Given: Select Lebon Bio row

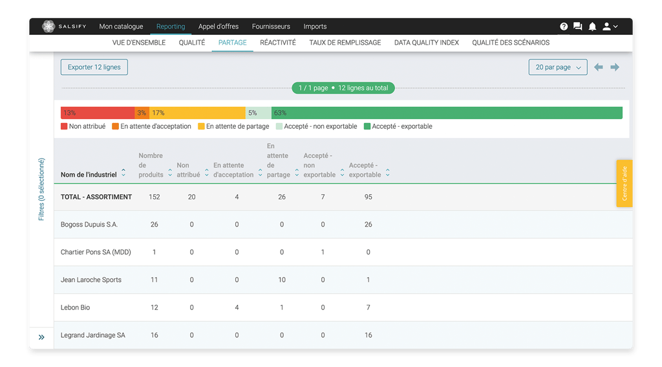Looking at the screenshot, I should click(x=343, y=307).
